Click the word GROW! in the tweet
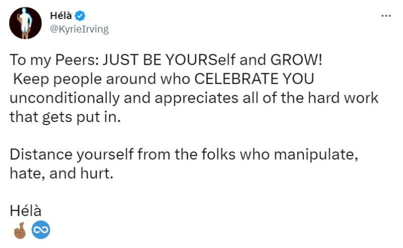 pyautogui.click(x=296, y=60)
